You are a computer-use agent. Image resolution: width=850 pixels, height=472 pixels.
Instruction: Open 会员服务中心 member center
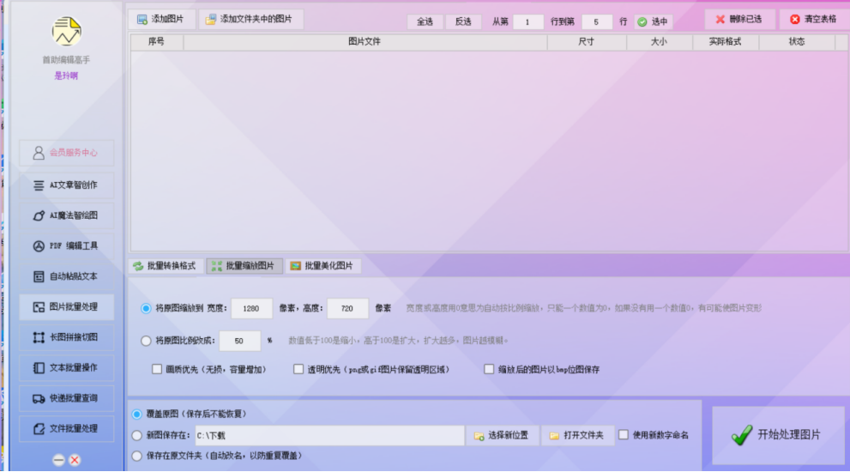pos(67,153)
